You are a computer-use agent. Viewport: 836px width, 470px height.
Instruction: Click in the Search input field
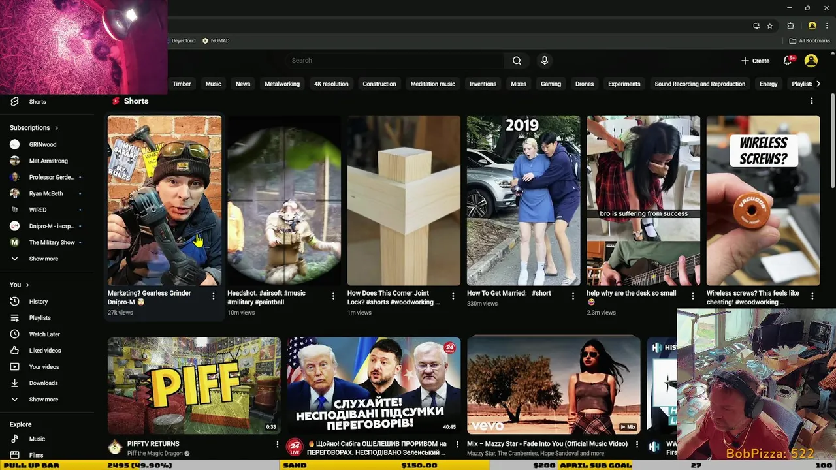(395, 61)
